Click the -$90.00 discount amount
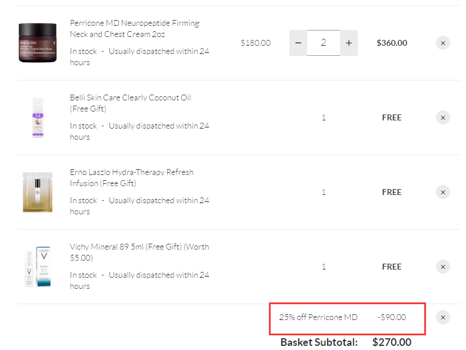The image size is (466, 350). 391,317
